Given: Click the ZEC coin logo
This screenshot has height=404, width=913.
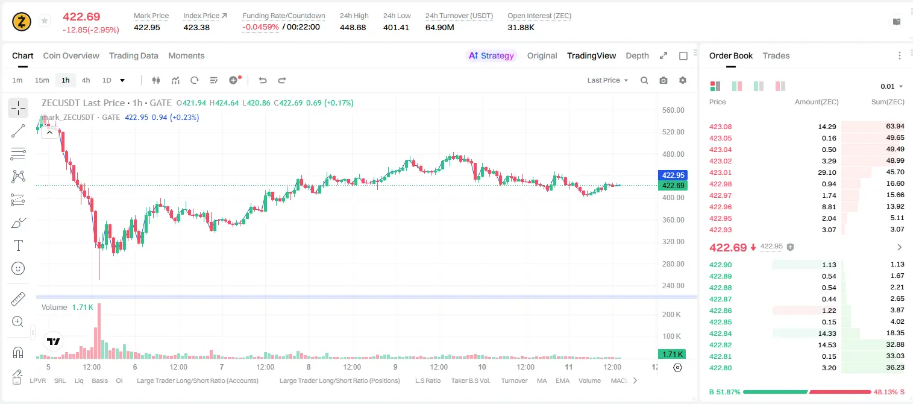Looking at the screenshot, I should pos(22,22).
